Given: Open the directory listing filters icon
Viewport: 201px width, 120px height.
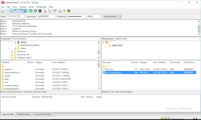Looking at the screenshot, I should [x=55, y=11].
